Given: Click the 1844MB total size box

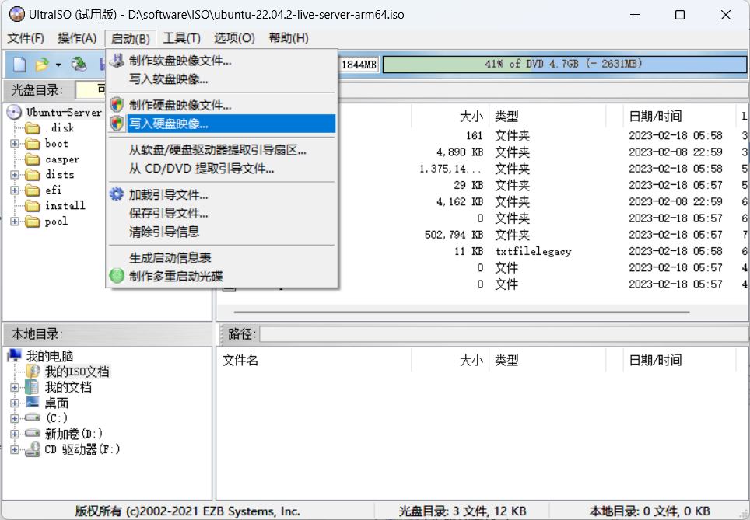Looking at the screenshot, I should 359,65.
